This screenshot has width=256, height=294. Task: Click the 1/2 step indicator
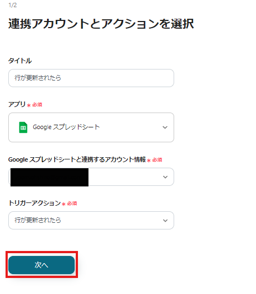pyautogui.click(x=13, y=5)
